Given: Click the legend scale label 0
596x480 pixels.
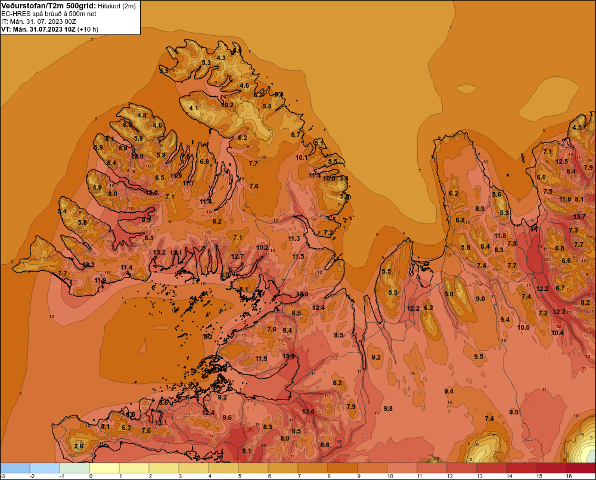Looking at the screenshot, I should (x=91, y=476).
